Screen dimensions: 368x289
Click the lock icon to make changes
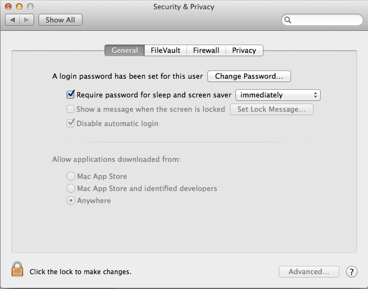(x=17, y=269)
